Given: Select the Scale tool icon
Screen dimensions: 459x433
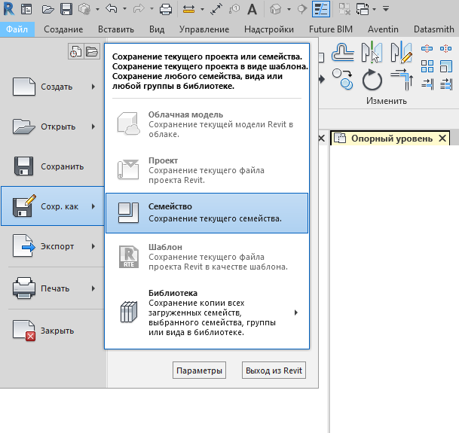Looking at the screenshot, I should click(446, 66).
